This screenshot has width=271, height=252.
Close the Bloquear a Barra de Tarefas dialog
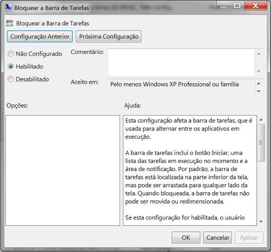pyautogui.click(x=256, y=6)
